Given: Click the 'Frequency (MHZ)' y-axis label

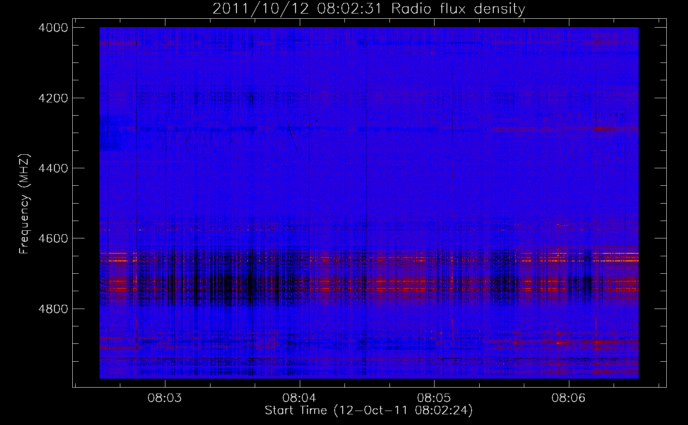Looking at the screenshot, I should (25, 204).
